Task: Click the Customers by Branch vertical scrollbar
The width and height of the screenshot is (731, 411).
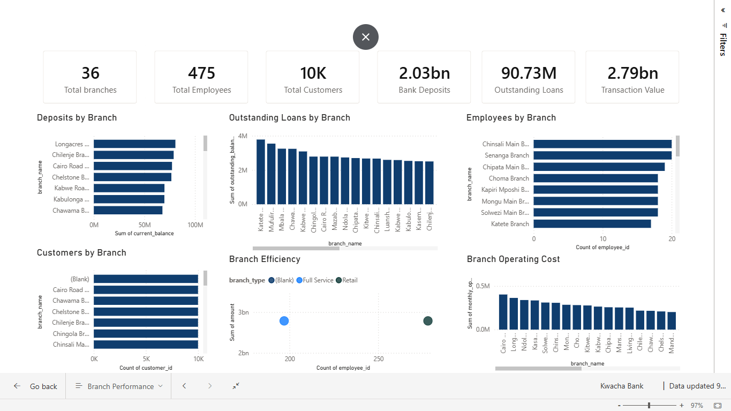Action: click(x=205, y=278)
